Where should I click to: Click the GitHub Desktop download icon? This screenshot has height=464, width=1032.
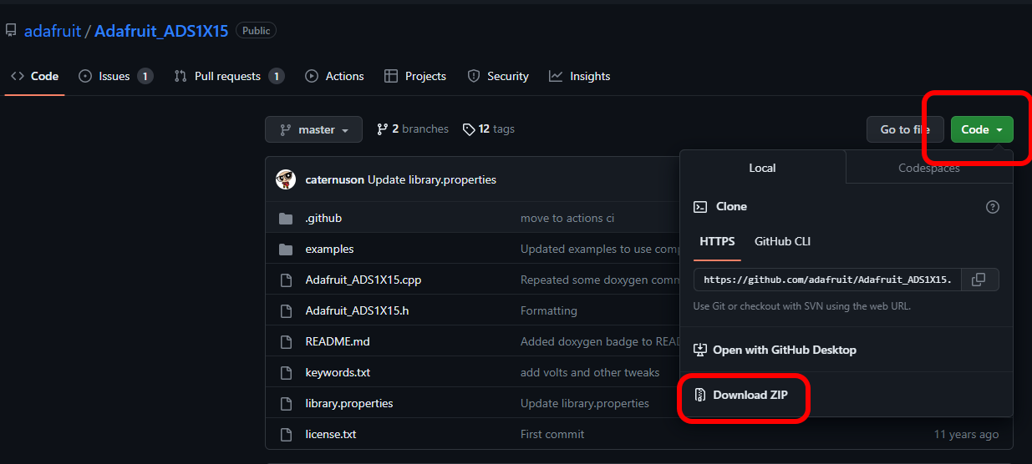[x=700, y=350]
